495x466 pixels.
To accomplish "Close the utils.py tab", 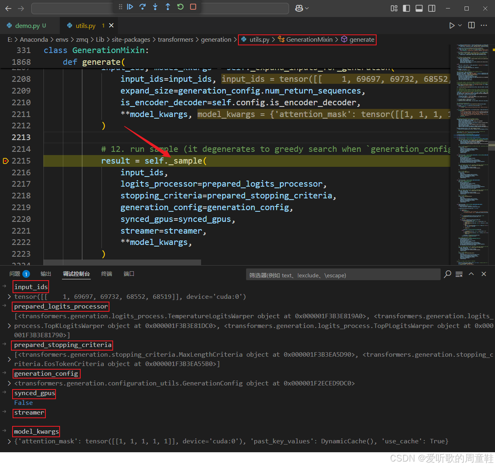I will coord(111,26).
